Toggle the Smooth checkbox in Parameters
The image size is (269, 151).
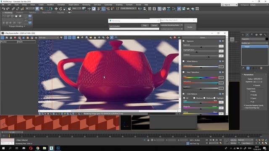254,85
